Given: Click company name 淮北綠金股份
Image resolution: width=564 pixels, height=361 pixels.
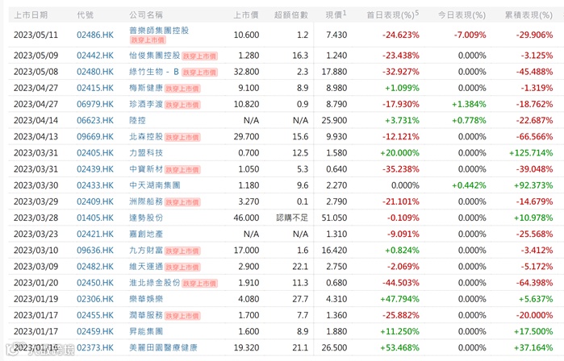Looking at the screenshot, I should point(155,283).
